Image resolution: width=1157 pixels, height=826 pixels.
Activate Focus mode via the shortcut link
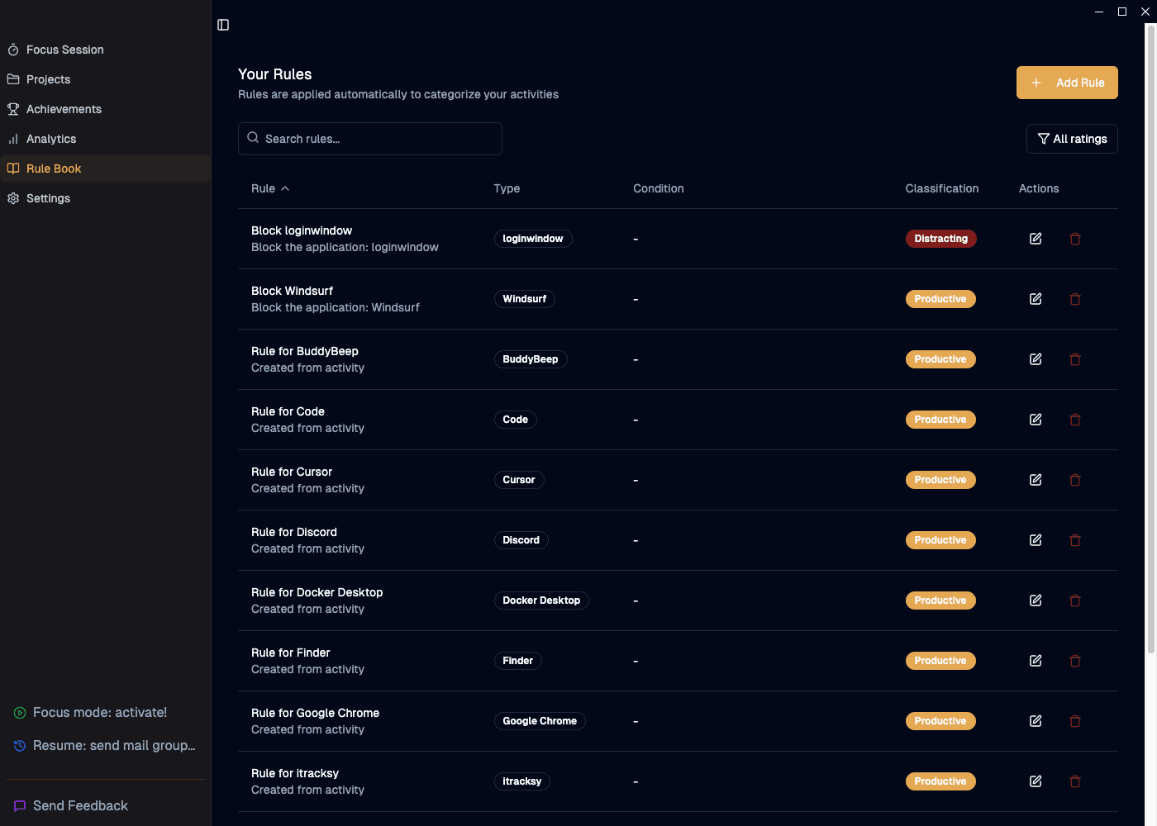click(99, 712)
